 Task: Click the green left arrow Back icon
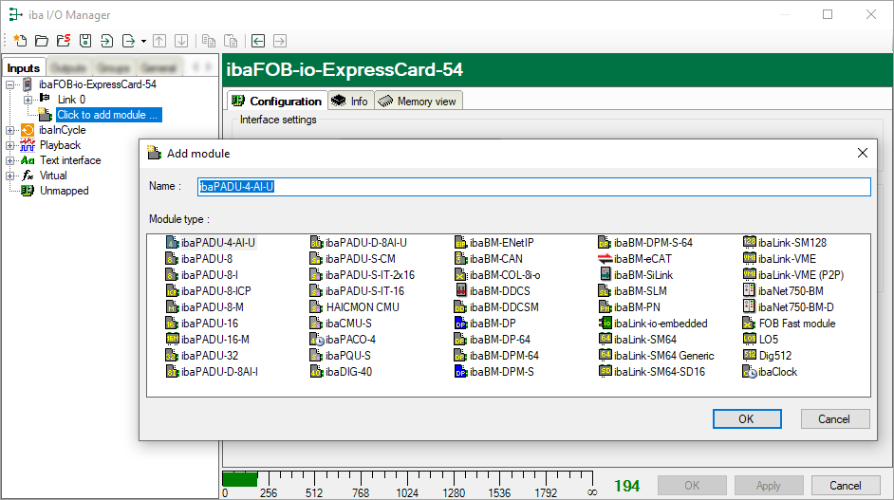click(x=258, y=41)
